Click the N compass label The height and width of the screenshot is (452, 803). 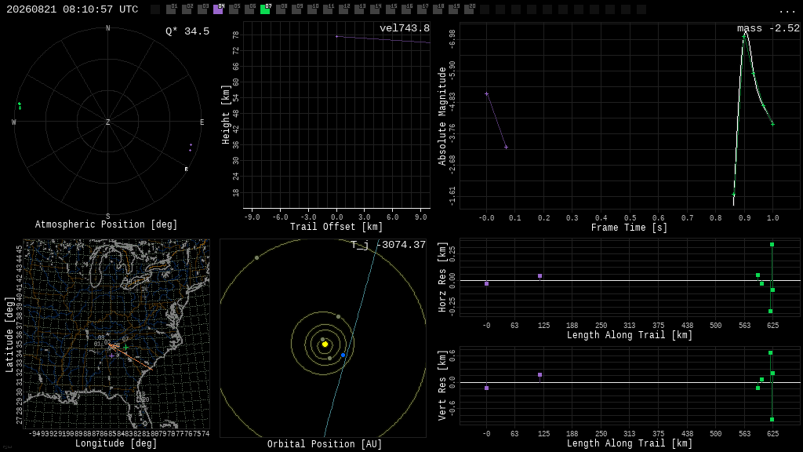107,28
